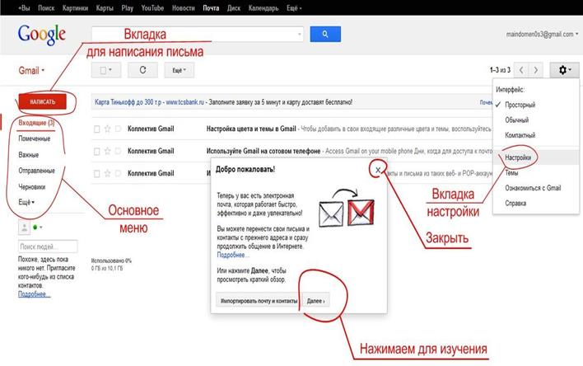Follow Подробнее link in welcome dialog
The width and height of the screenshot is (583, 366).
pyautogui.click(x=232, y=255)
